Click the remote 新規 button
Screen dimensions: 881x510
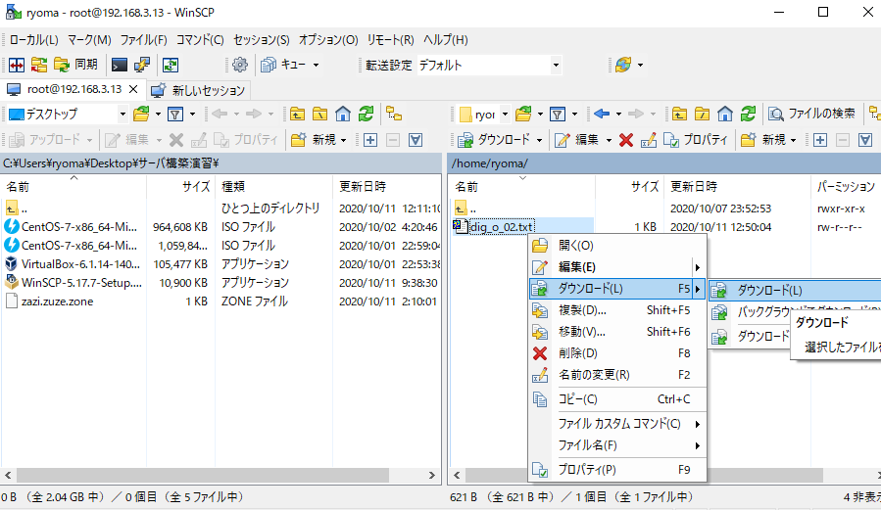click(763, 140)
